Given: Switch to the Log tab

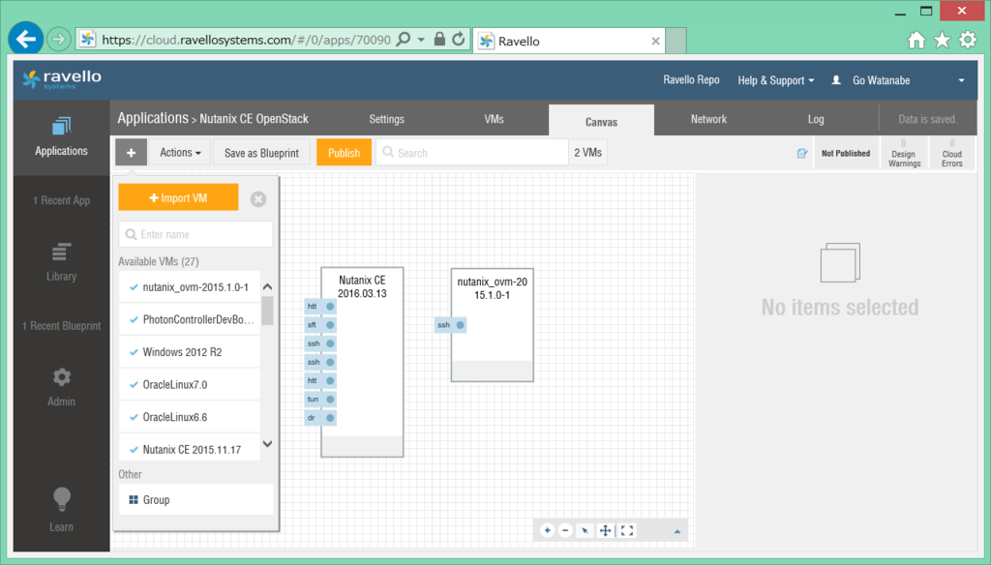Looking at the screenshot, I should point(815,119).
